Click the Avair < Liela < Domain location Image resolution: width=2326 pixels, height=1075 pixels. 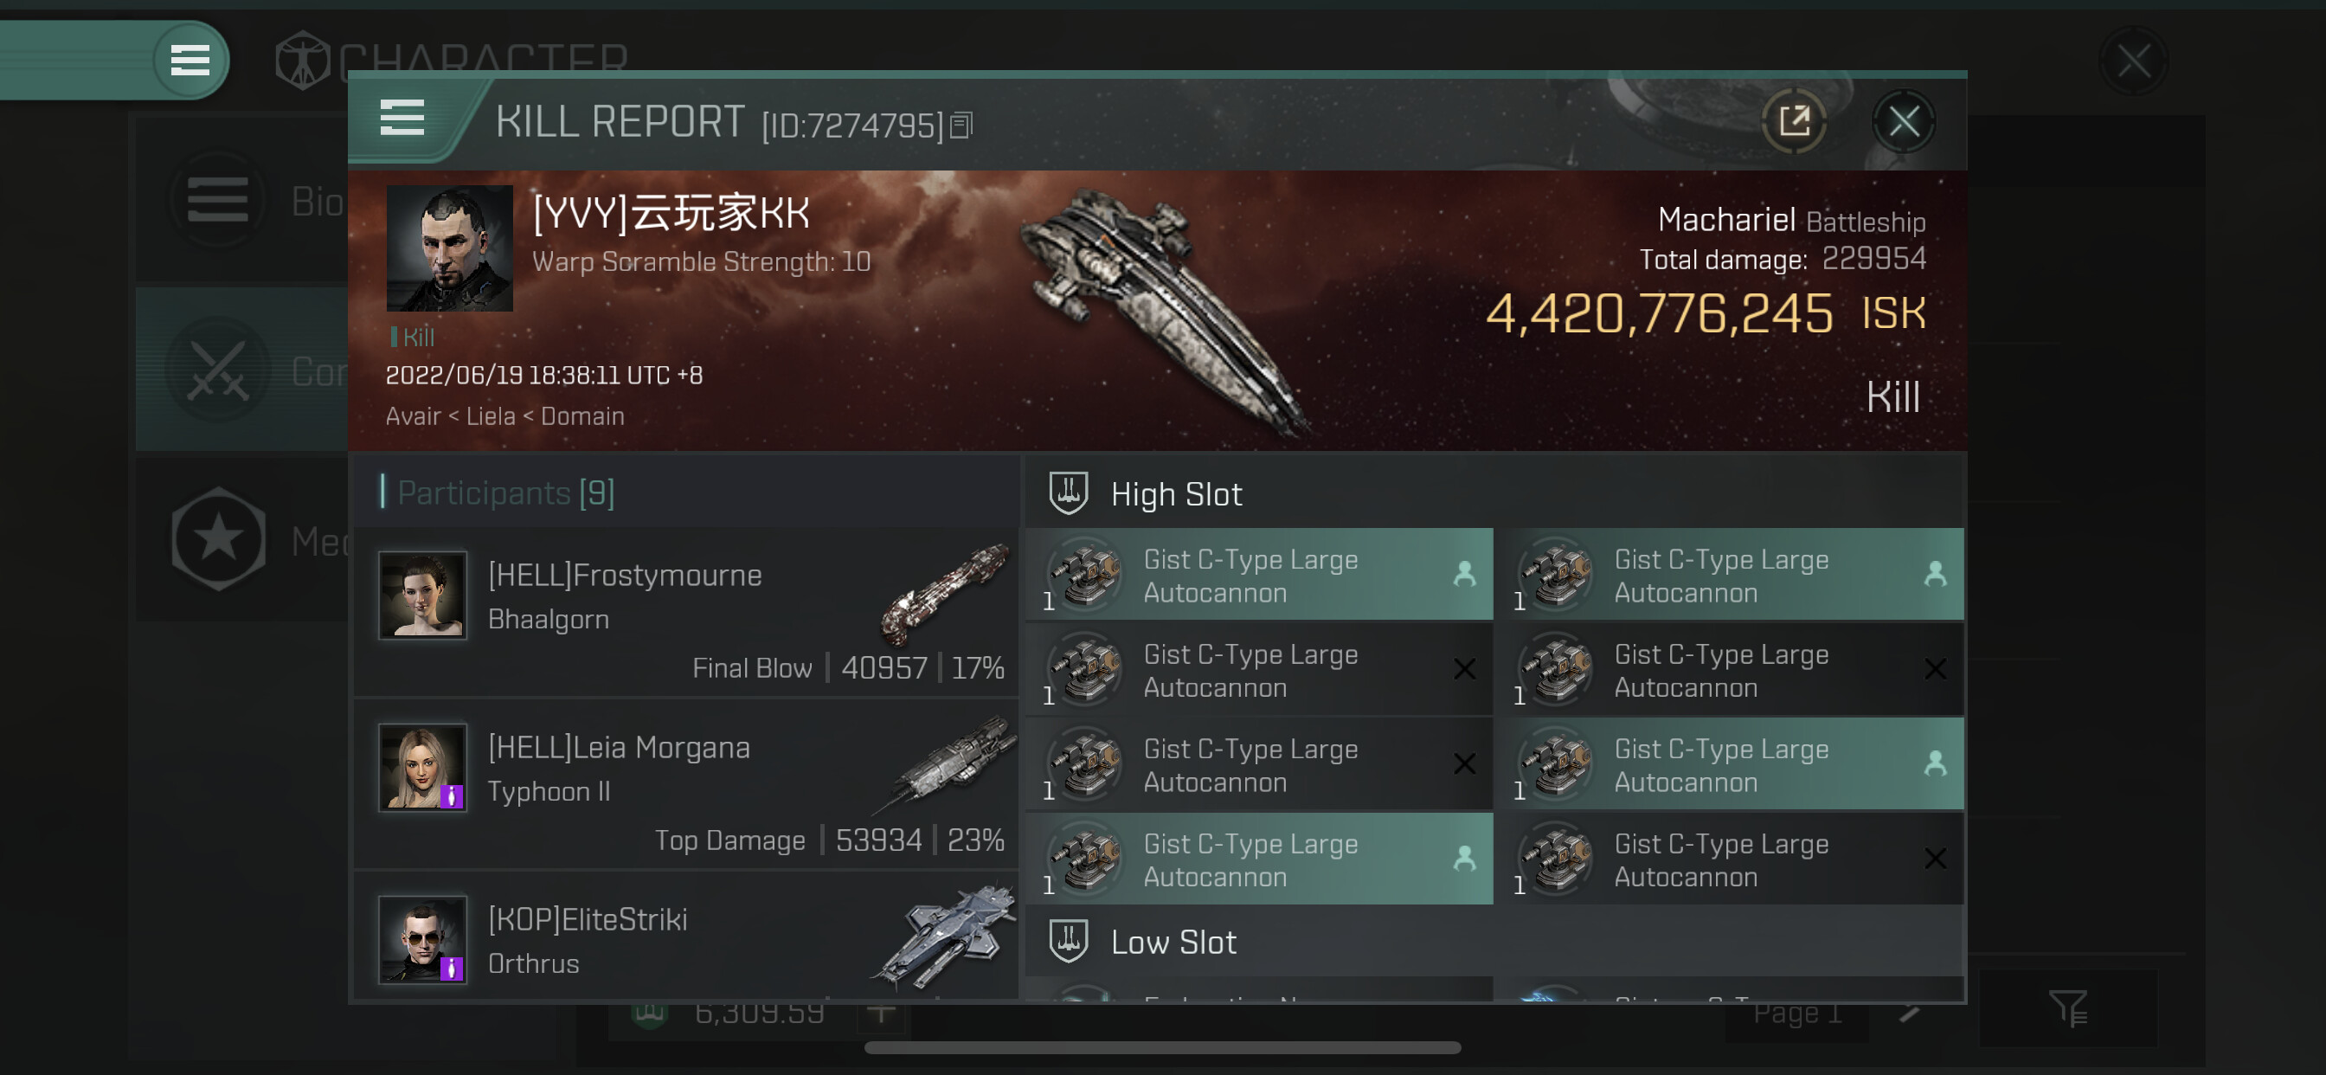tap(504, 416)
